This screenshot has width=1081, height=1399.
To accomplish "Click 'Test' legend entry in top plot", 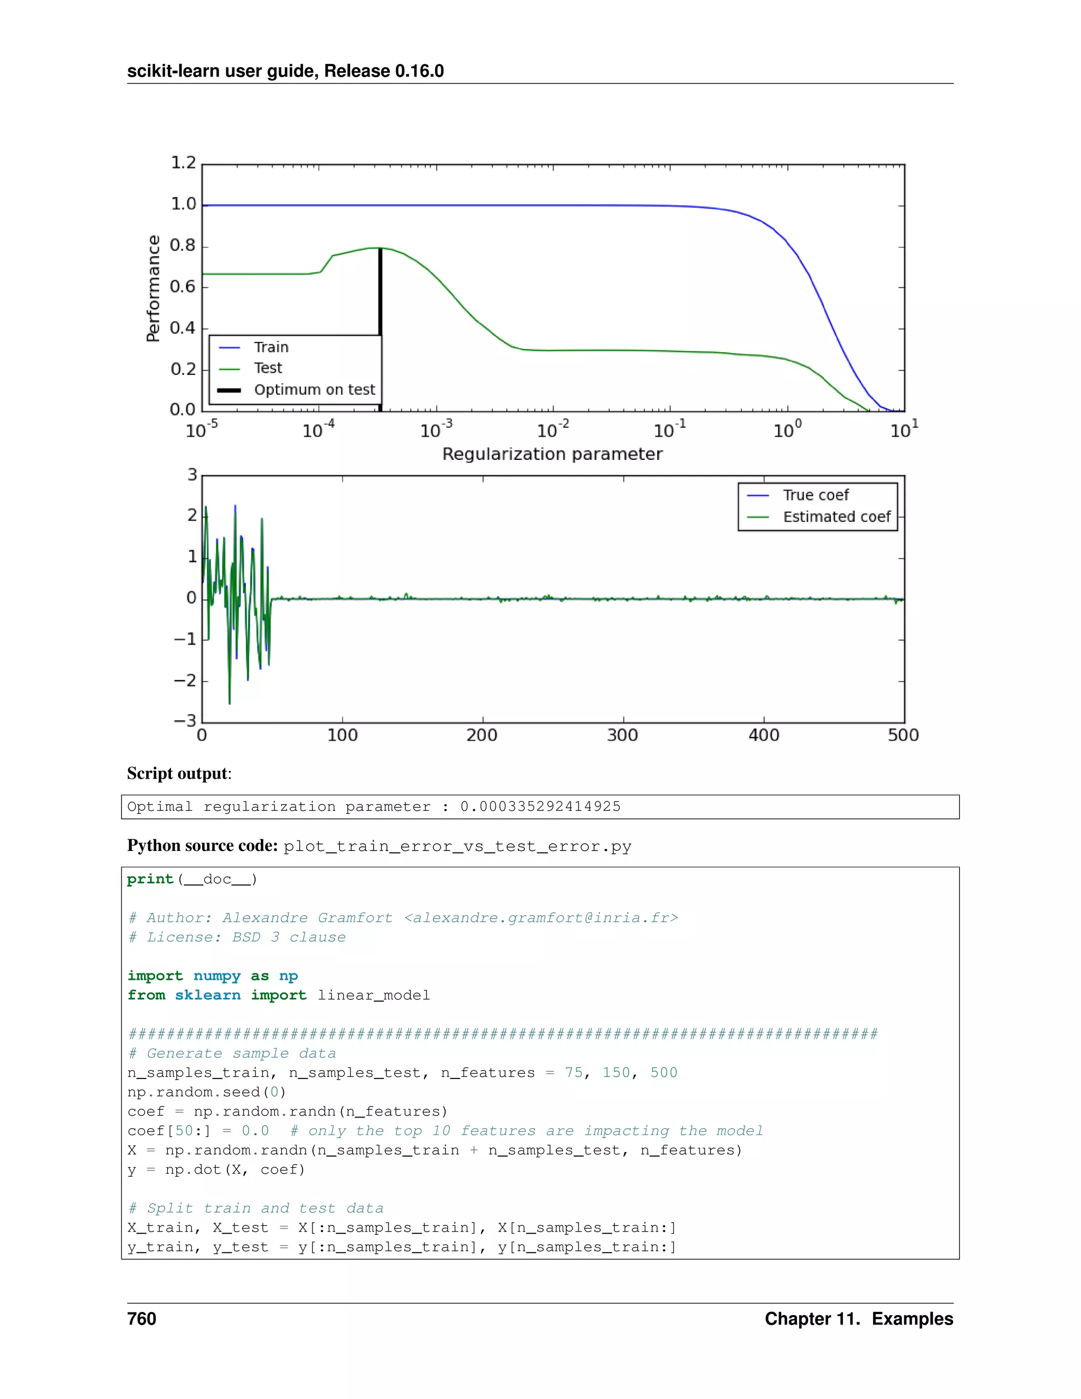I will coord(250,368).
